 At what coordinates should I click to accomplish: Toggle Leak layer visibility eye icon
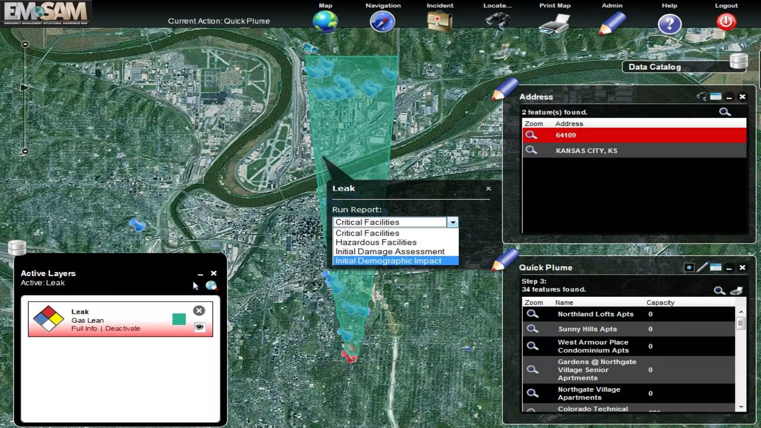click(x=200, y=327)
